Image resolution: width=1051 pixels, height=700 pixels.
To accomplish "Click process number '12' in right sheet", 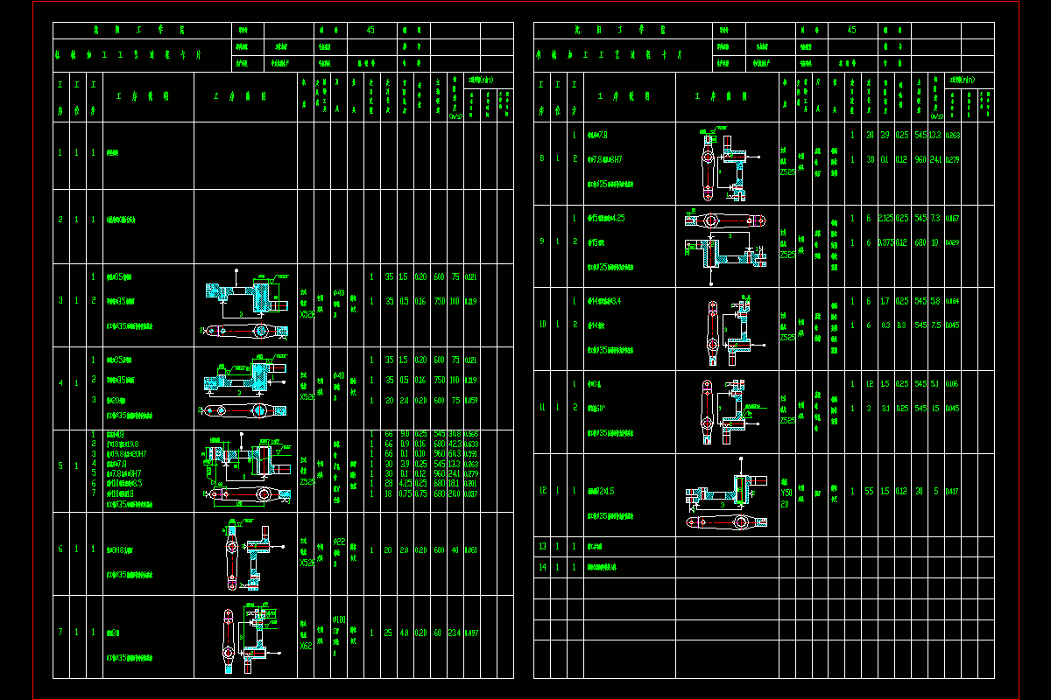I will pyautogui.click(x=543, y=491).
